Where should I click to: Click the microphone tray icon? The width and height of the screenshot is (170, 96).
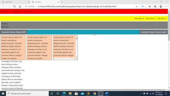pos(144,94)
